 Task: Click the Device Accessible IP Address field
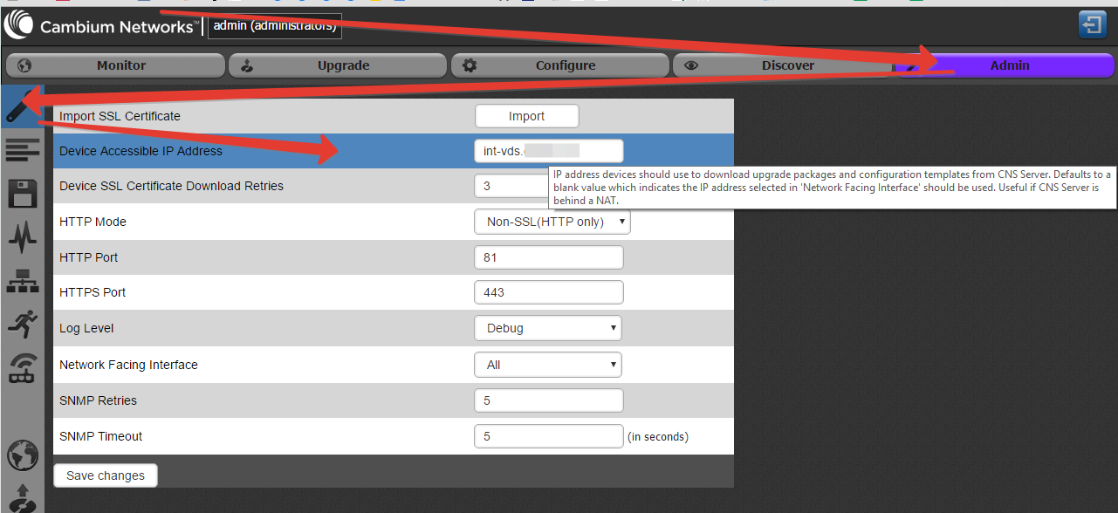pyautogui.click(x=549, y=151)
